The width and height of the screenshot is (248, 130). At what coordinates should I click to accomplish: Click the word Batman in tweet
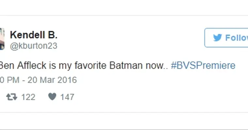point(126,65)
